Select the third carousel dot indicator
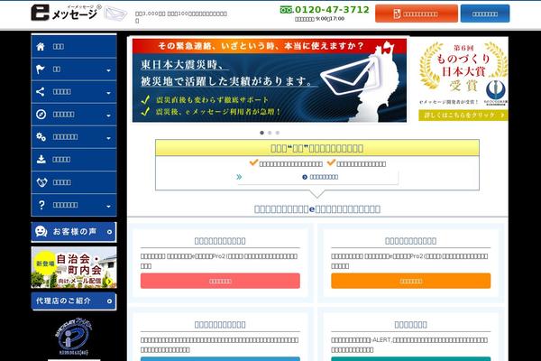 278,133
